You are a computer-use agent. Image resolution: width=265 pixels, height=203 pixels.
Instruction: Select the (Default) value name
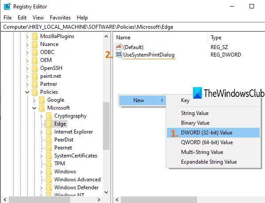pyautogui.click(x=133, y=47)
